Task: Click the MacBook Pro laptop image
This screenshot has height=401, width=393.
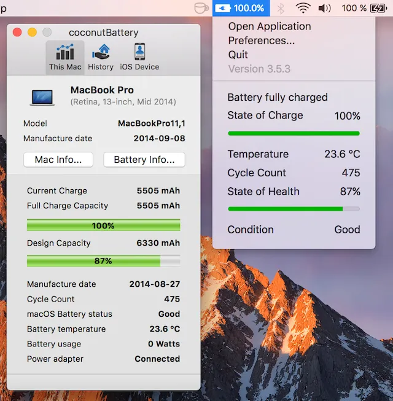Action: click(x=42, y=98)
